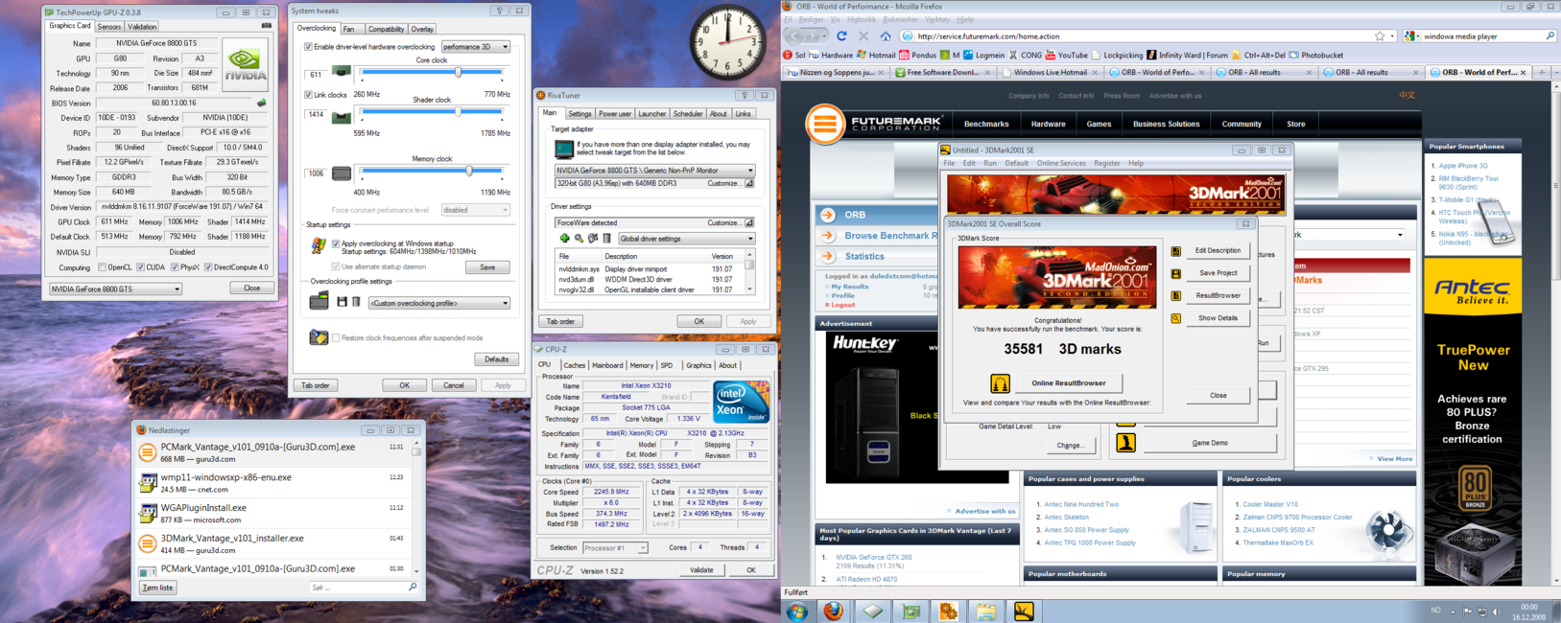This screenshot has width=1561, height=623.
Task: Expand Customize beside 320-bit G80 adapter
Action: [x=749, y=183]
